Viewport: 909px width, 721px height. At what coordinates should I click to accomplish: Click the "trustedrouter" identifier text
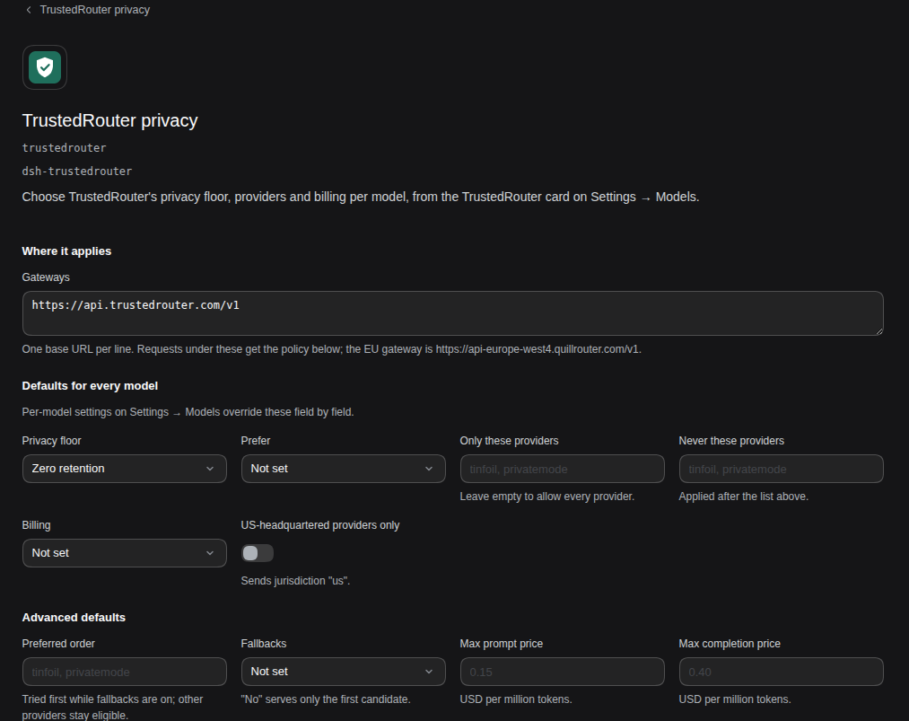pyautogui.click(x=64, y=148)
